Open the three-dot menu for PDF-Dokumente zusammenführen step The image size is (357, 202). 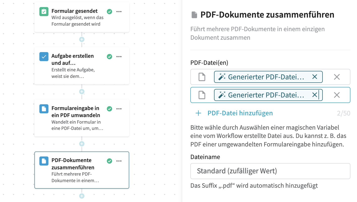click(x=119, y=161)
